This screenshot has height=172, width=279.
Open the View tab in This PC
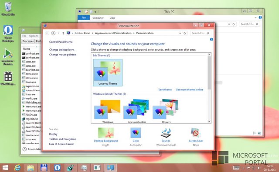pos(112,18)
